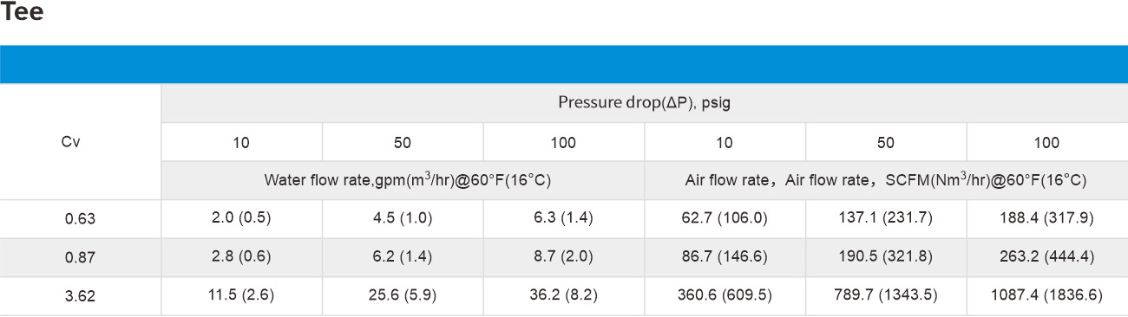Click the blue table header bar
This screenshot has width=1128, height=317.
pos(564,64)
